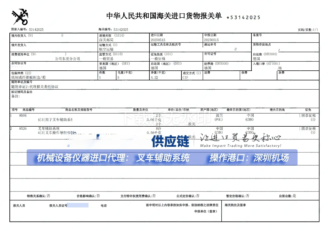Click the 监管方式 一般贸易 cell

coord(106,59)
